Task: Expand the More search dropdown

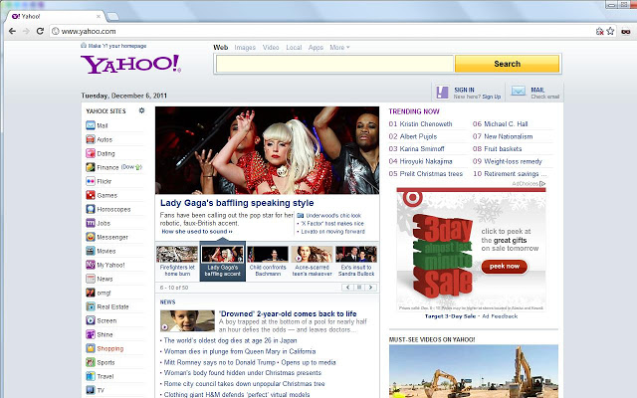Action: 339,48
